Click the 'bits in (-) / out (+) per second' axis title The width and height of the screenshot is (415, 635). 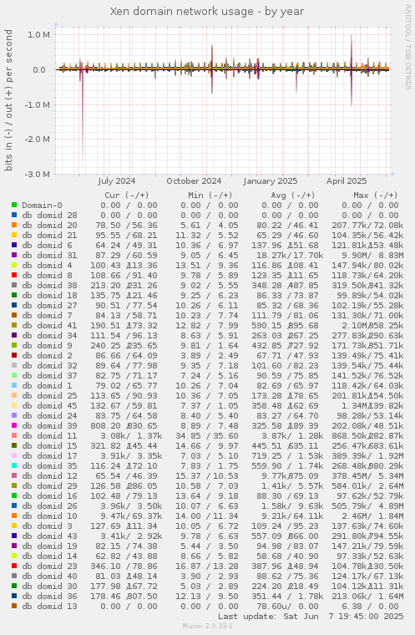click(8, 100)
